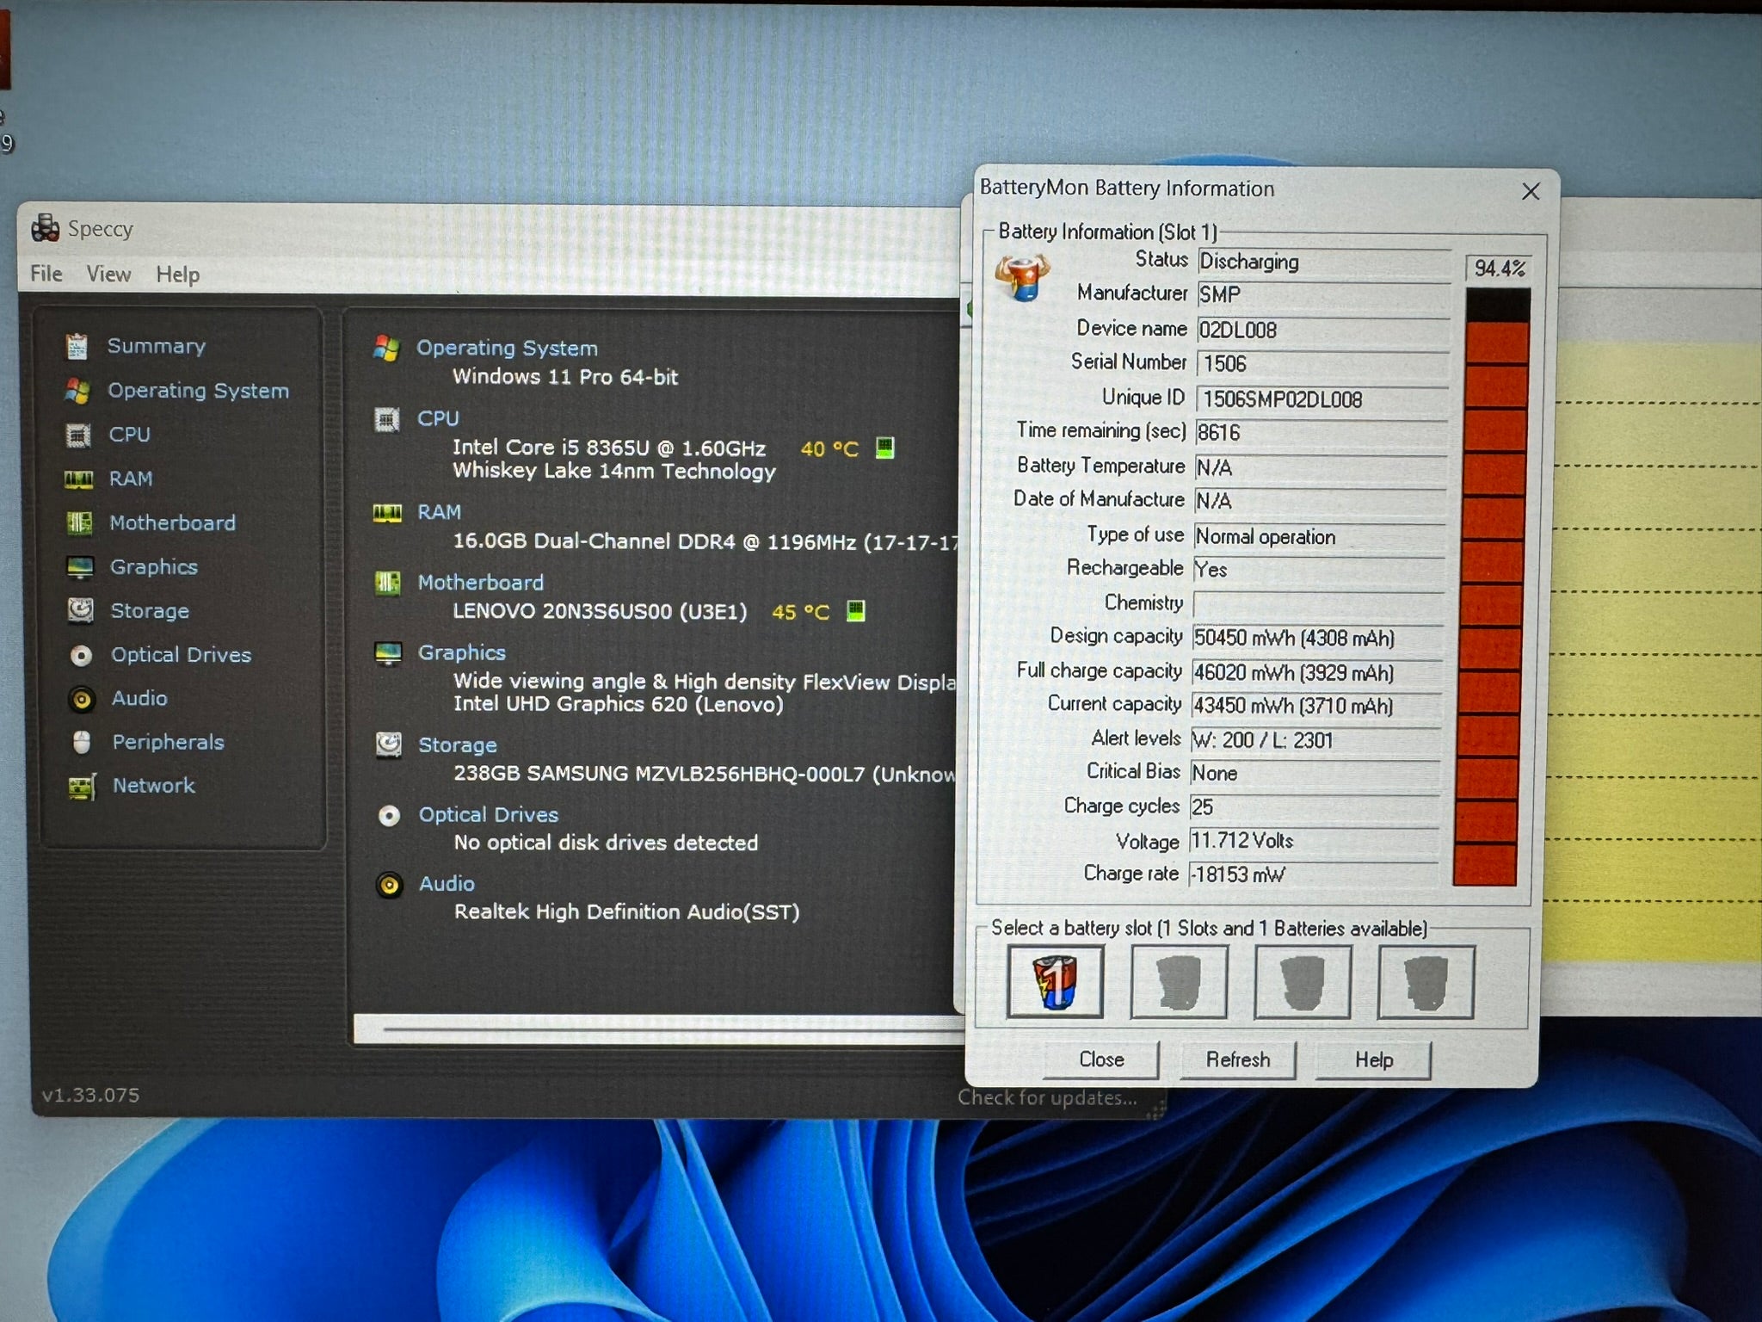Open the View menu in Speccy
Image resolution: width=1762 pixels, height=1322 pixels.
click(108, 274)
